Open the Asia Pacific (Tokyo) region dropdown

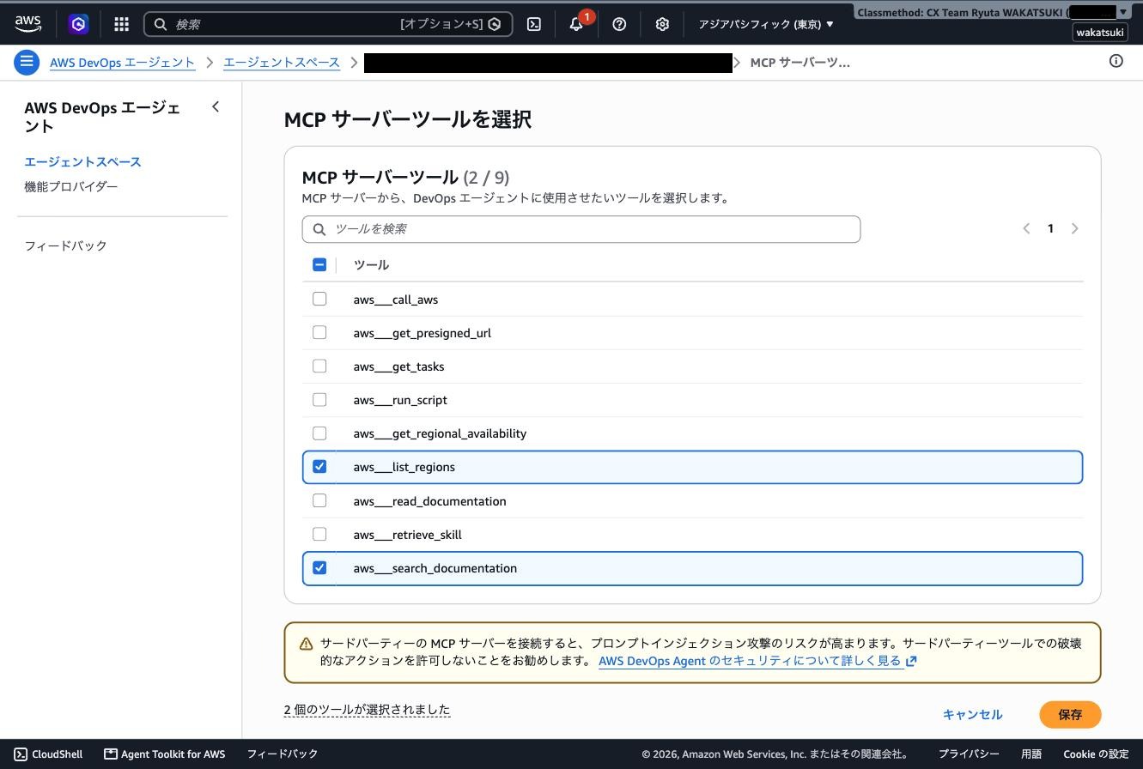pos(765,24)
